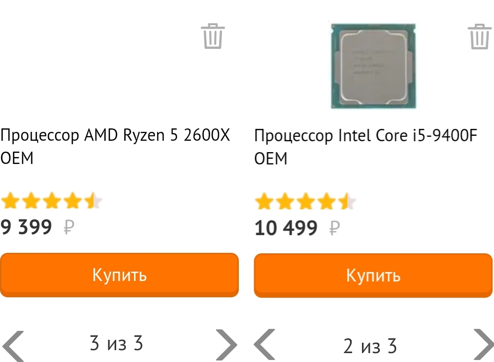Screen dimensions: 494x362
Task: Open the Intel Core i5-9400F processor photo
Action: pyautogui.click(x=373, y=66)
